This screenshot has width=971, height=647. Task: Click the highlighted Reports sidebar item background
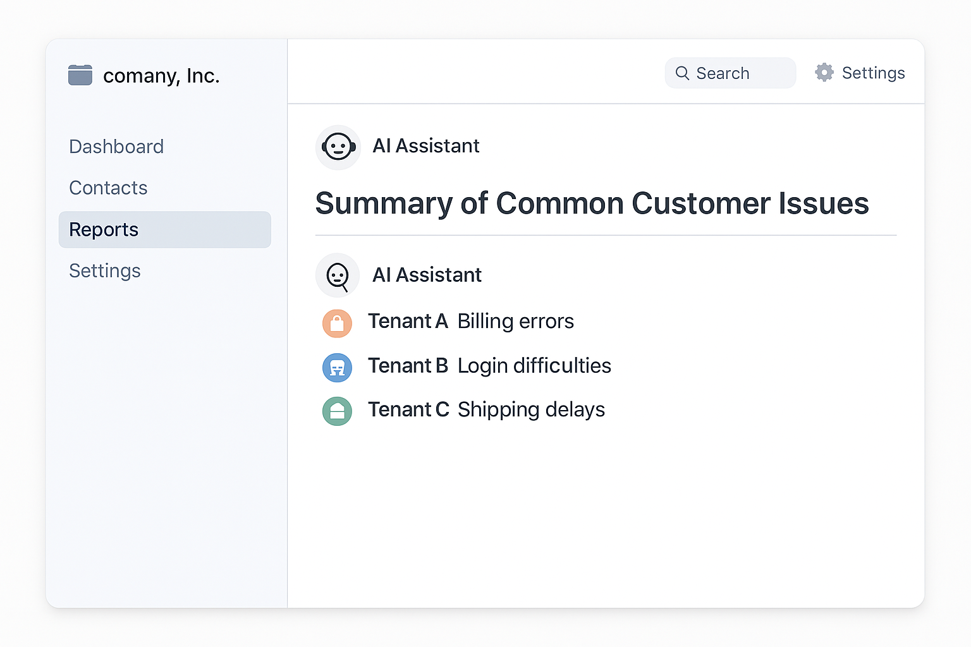(x=164, y=229)
